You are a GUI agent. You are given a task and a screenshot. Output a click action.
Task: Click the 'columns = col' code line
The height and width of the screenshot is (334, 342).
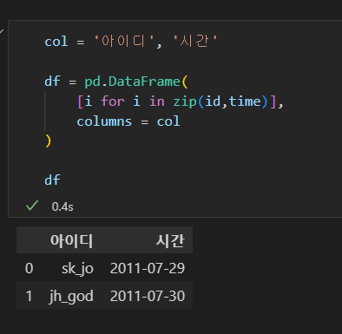click(x=128, y=121)
